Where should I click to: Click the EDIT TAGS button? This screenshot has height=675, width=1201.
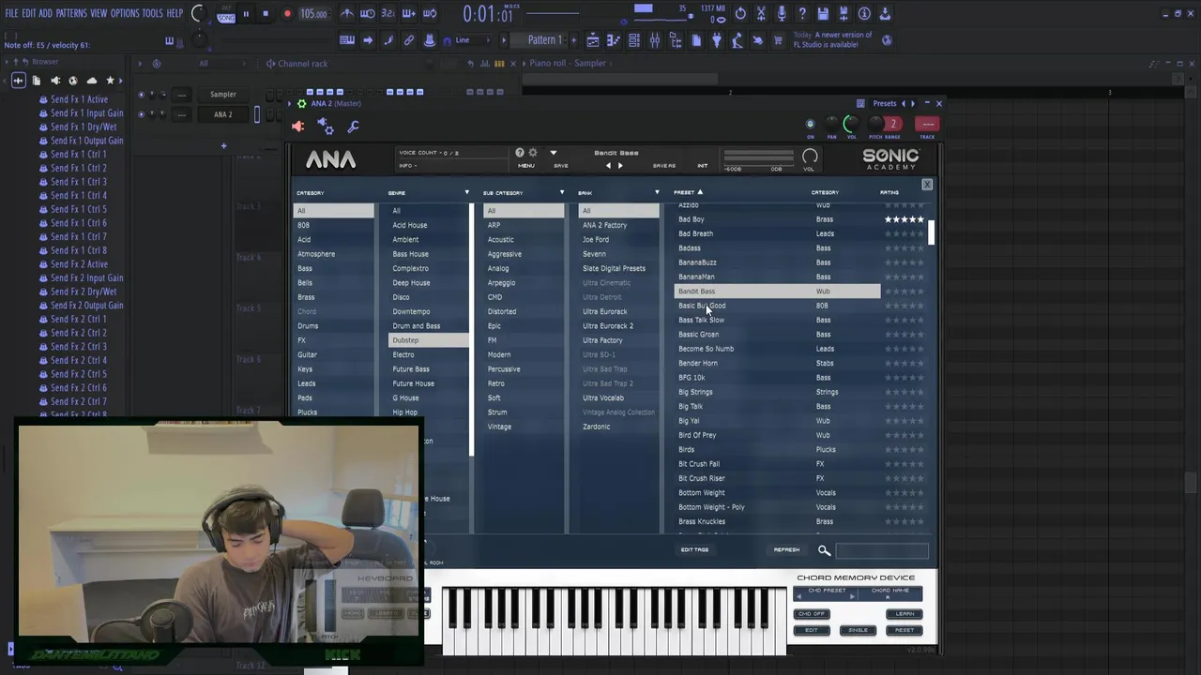pyautogui.click(x=694, y=550)
